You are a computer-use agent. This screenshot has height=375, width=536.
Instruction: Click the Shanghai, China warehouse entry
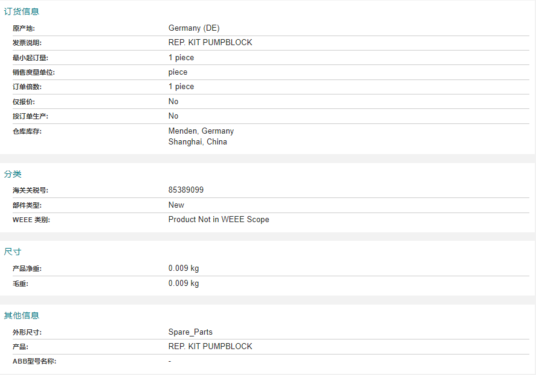[198, 141]
